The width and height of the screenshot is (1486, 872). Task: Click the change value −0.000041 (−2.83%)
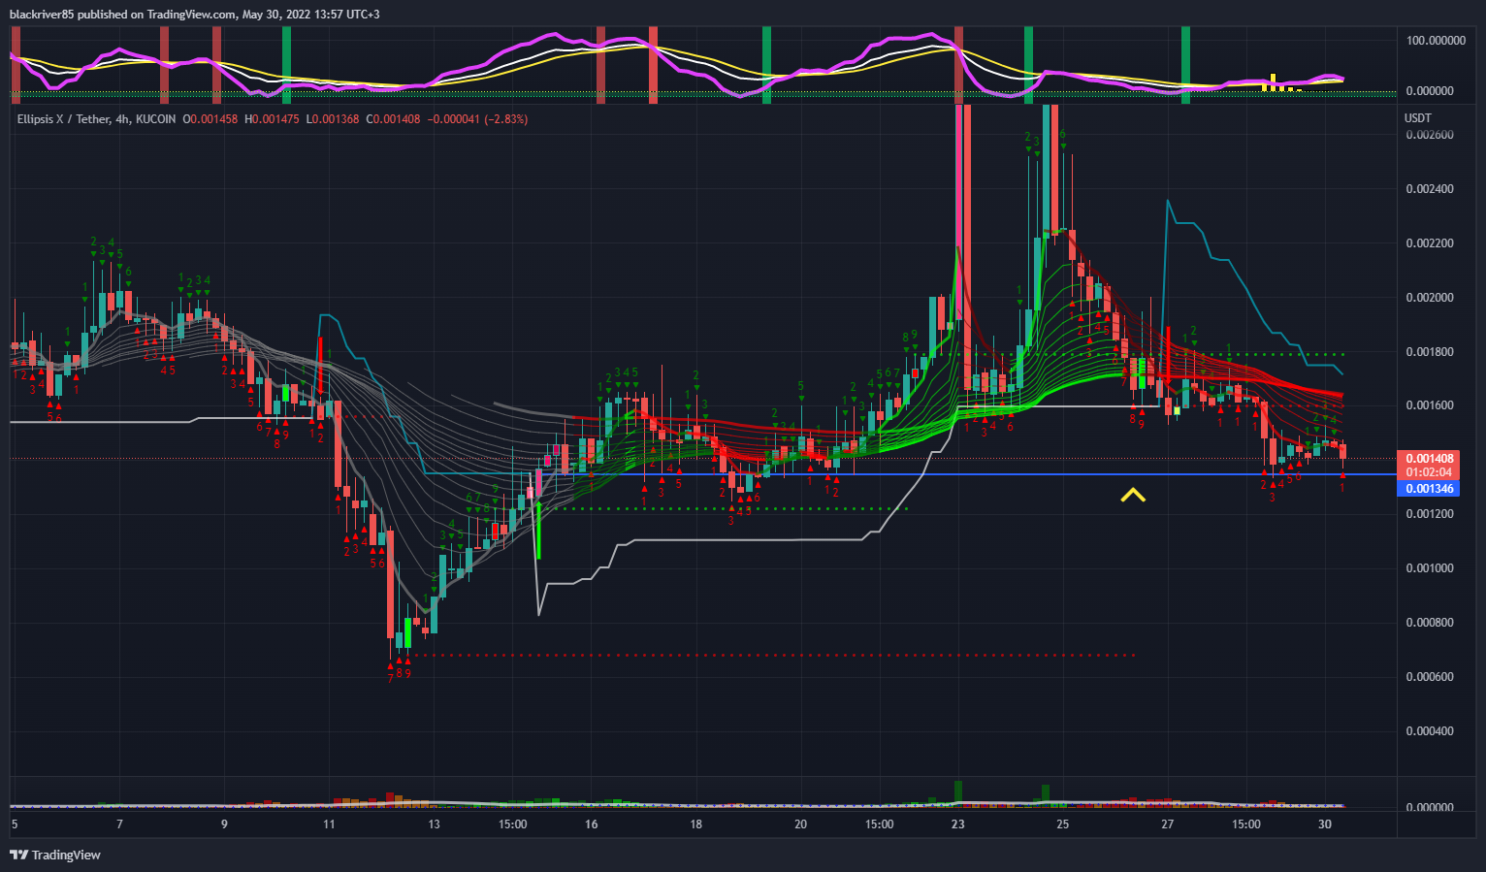tap(477, 119)
